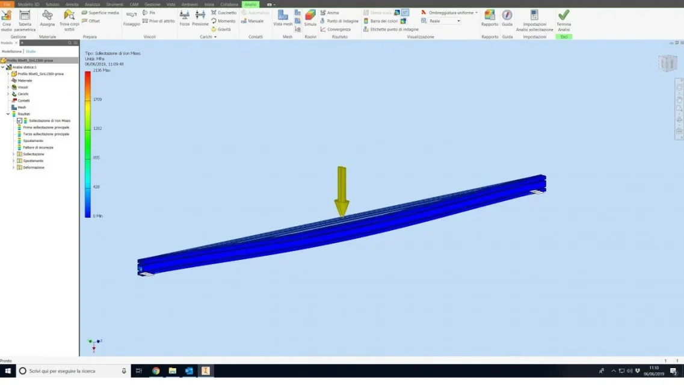The height and width of the screenshot is (385, 684).
Task: Select the Pressione load tool
Action: point(200,18)
